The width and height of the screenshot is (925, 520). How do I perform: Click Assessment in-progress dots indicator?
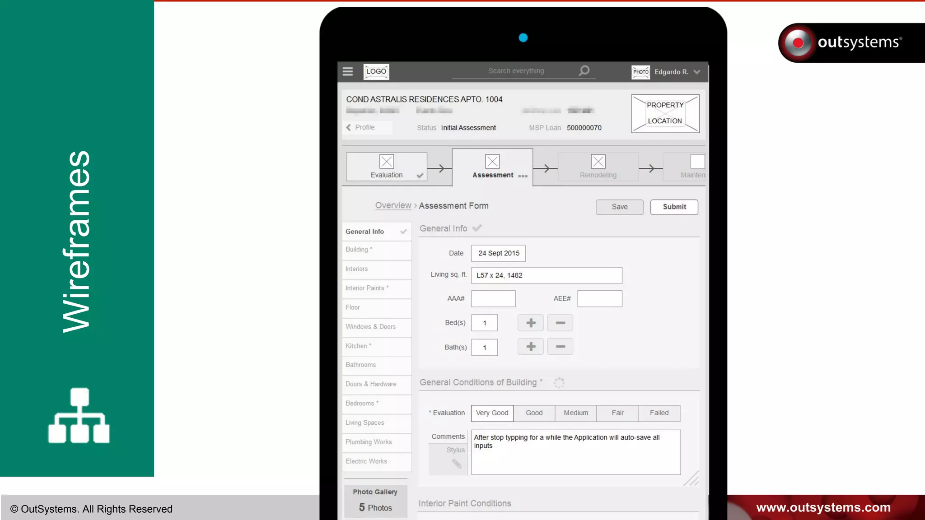(523, 176)
